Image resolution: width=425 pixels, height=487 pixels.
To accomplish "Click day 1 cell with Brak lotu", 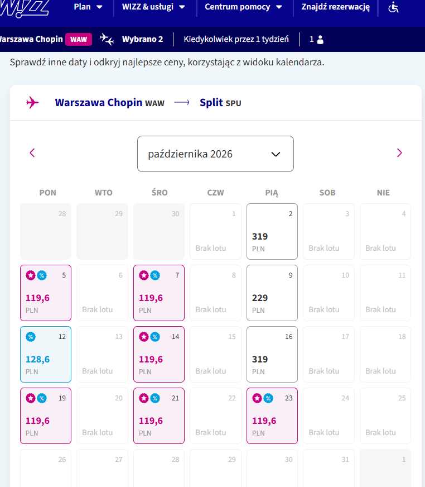I will pos(215,231).
